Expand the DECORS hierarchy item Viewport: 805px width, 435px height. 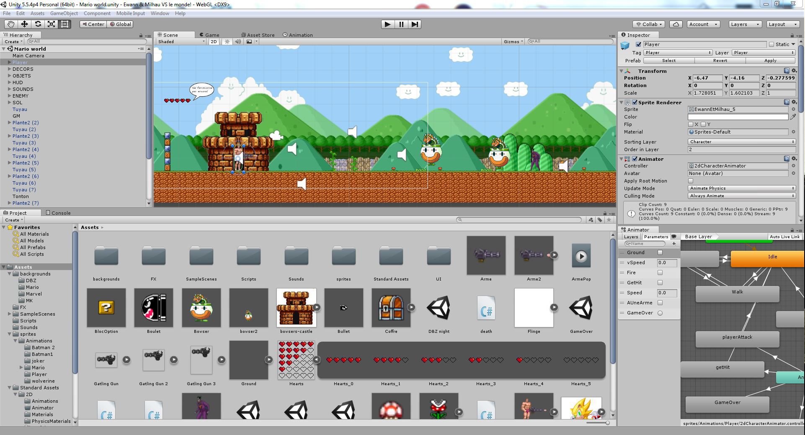[x=9, y=69]
